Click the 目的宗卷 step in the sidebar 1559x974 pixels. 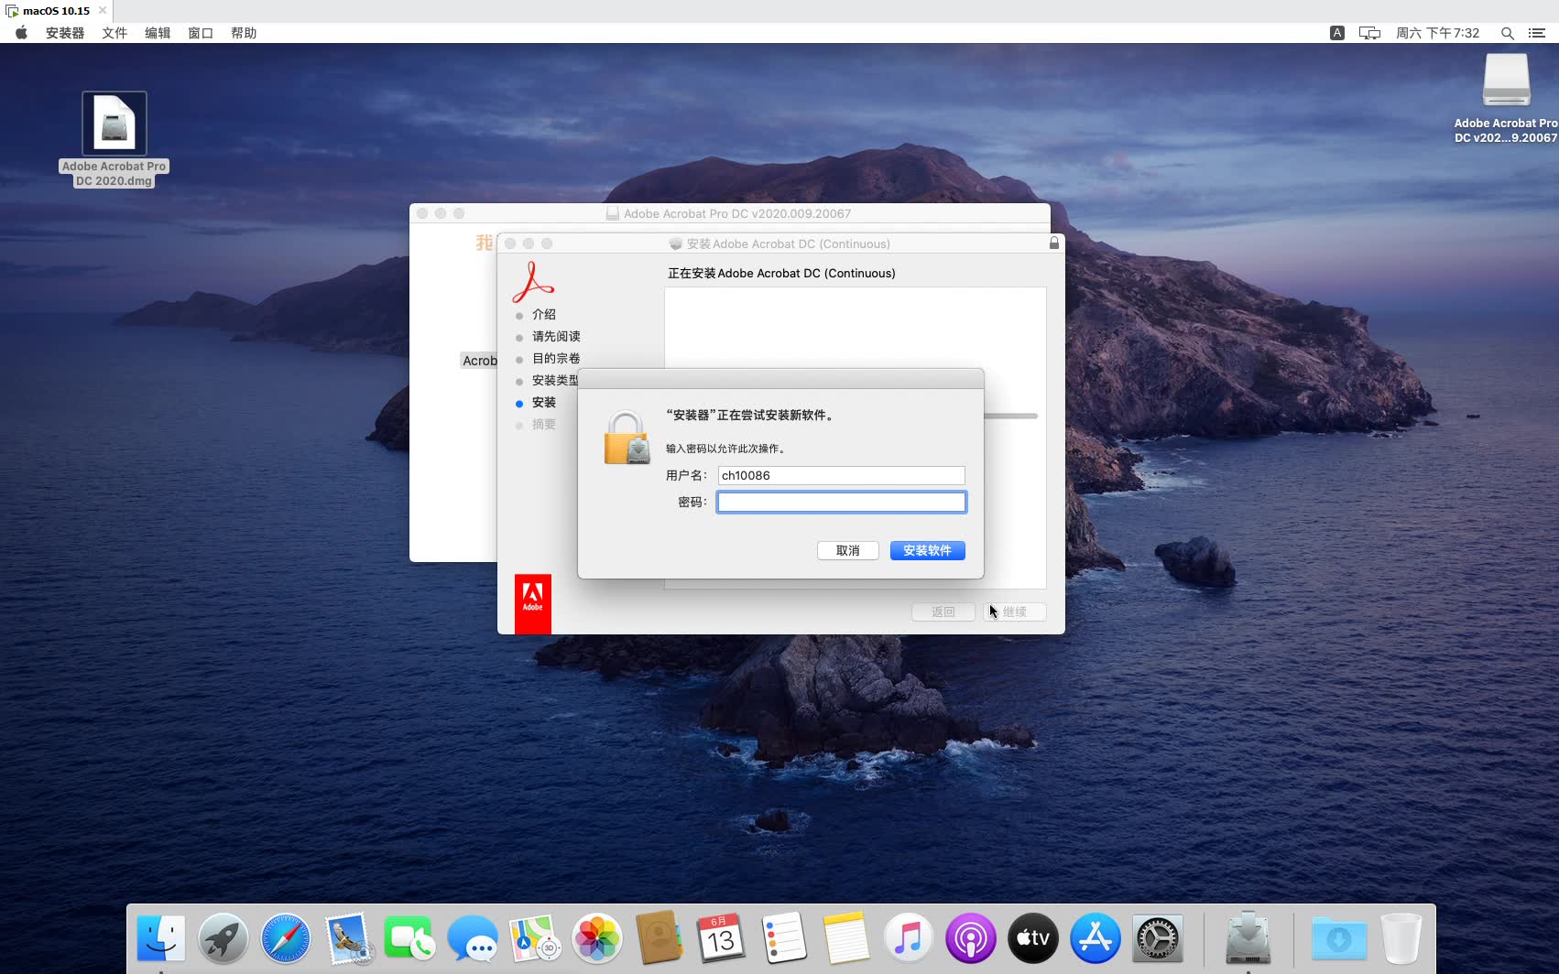coord(556,358)
